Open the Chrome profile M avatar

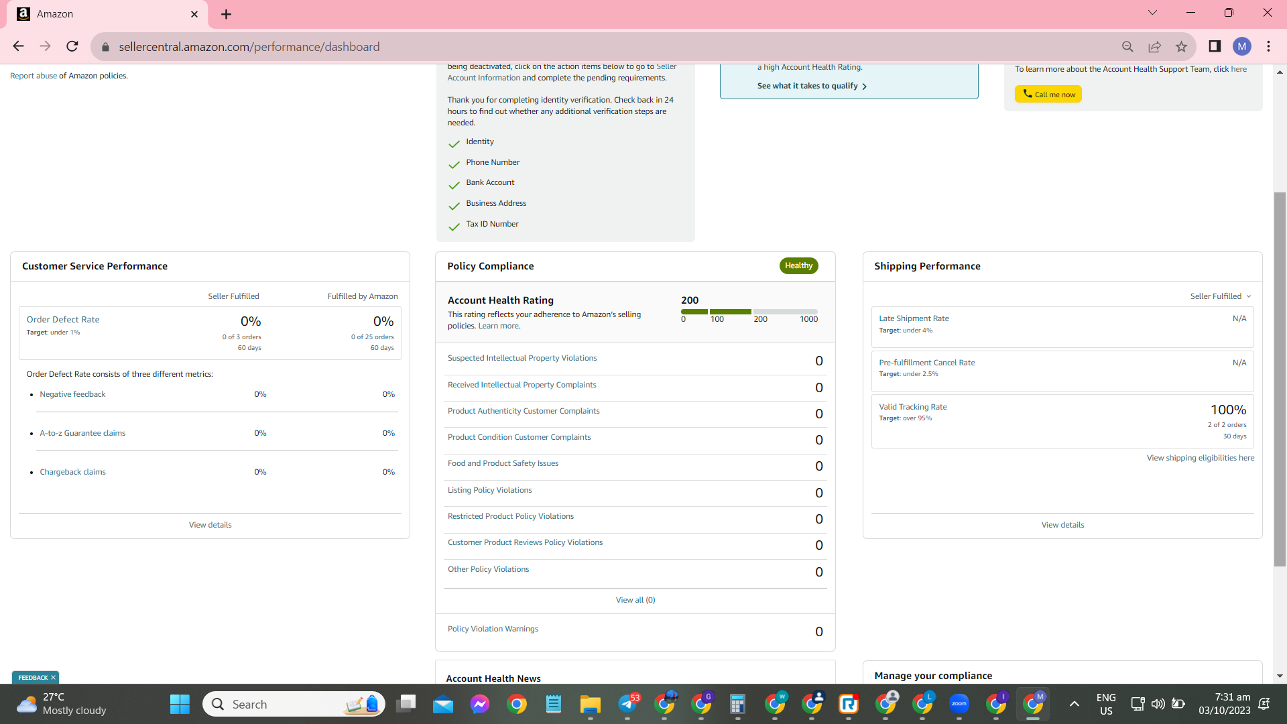(1242, 46)
